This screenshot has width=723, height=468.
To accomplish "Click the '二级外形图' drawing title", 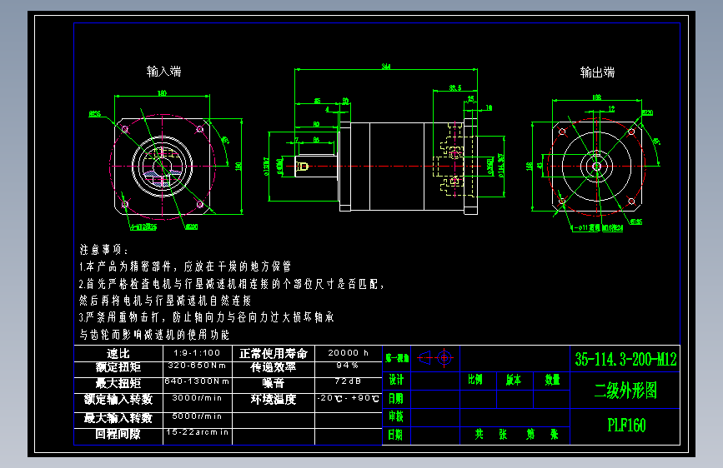I will (x=625, y=391).
